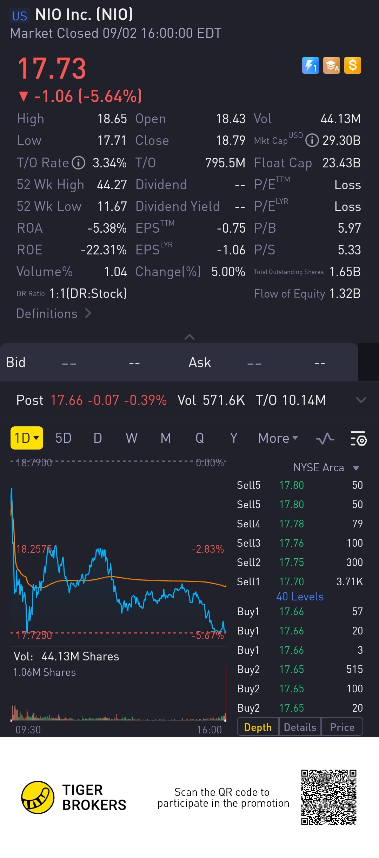Screen dimensions: 379x858
Task: Switch to the 5D chart tab
Action: 64,438
